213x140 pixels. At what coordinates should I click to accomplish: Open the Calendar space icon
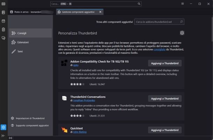(x=3, y=21)
